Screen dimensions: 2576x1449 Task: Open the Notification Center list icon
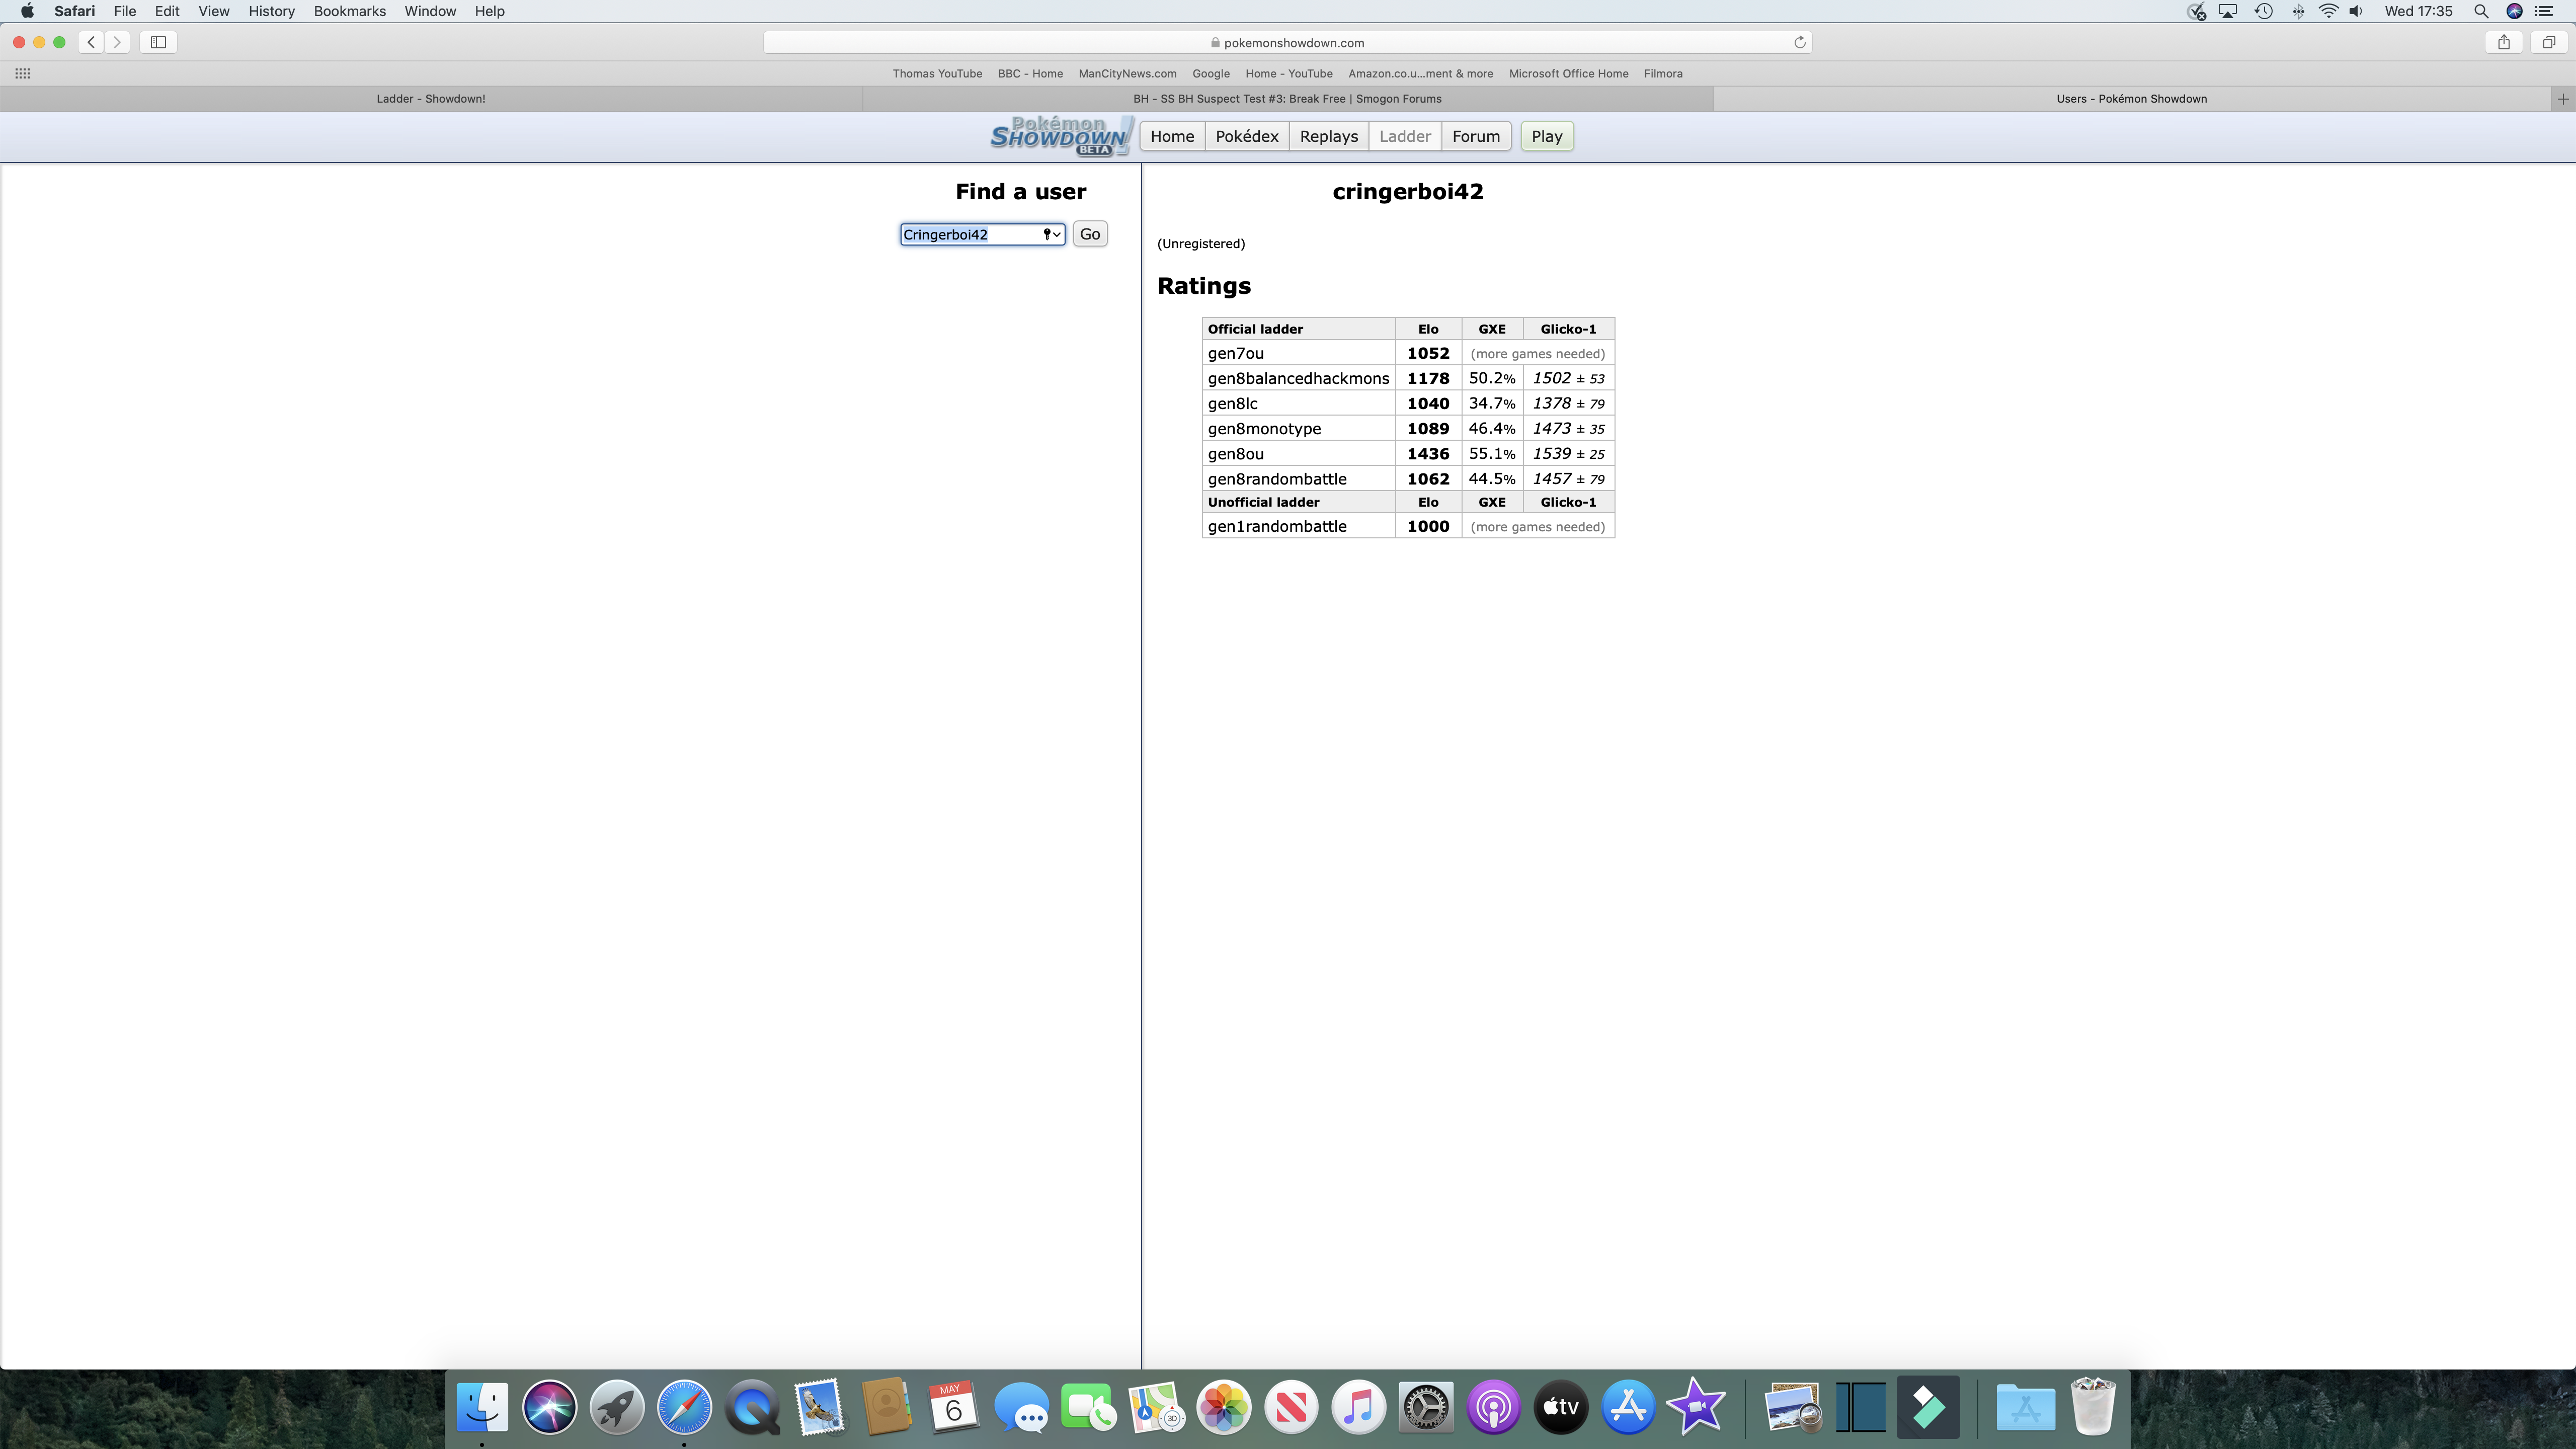[x=2543, y=11]
